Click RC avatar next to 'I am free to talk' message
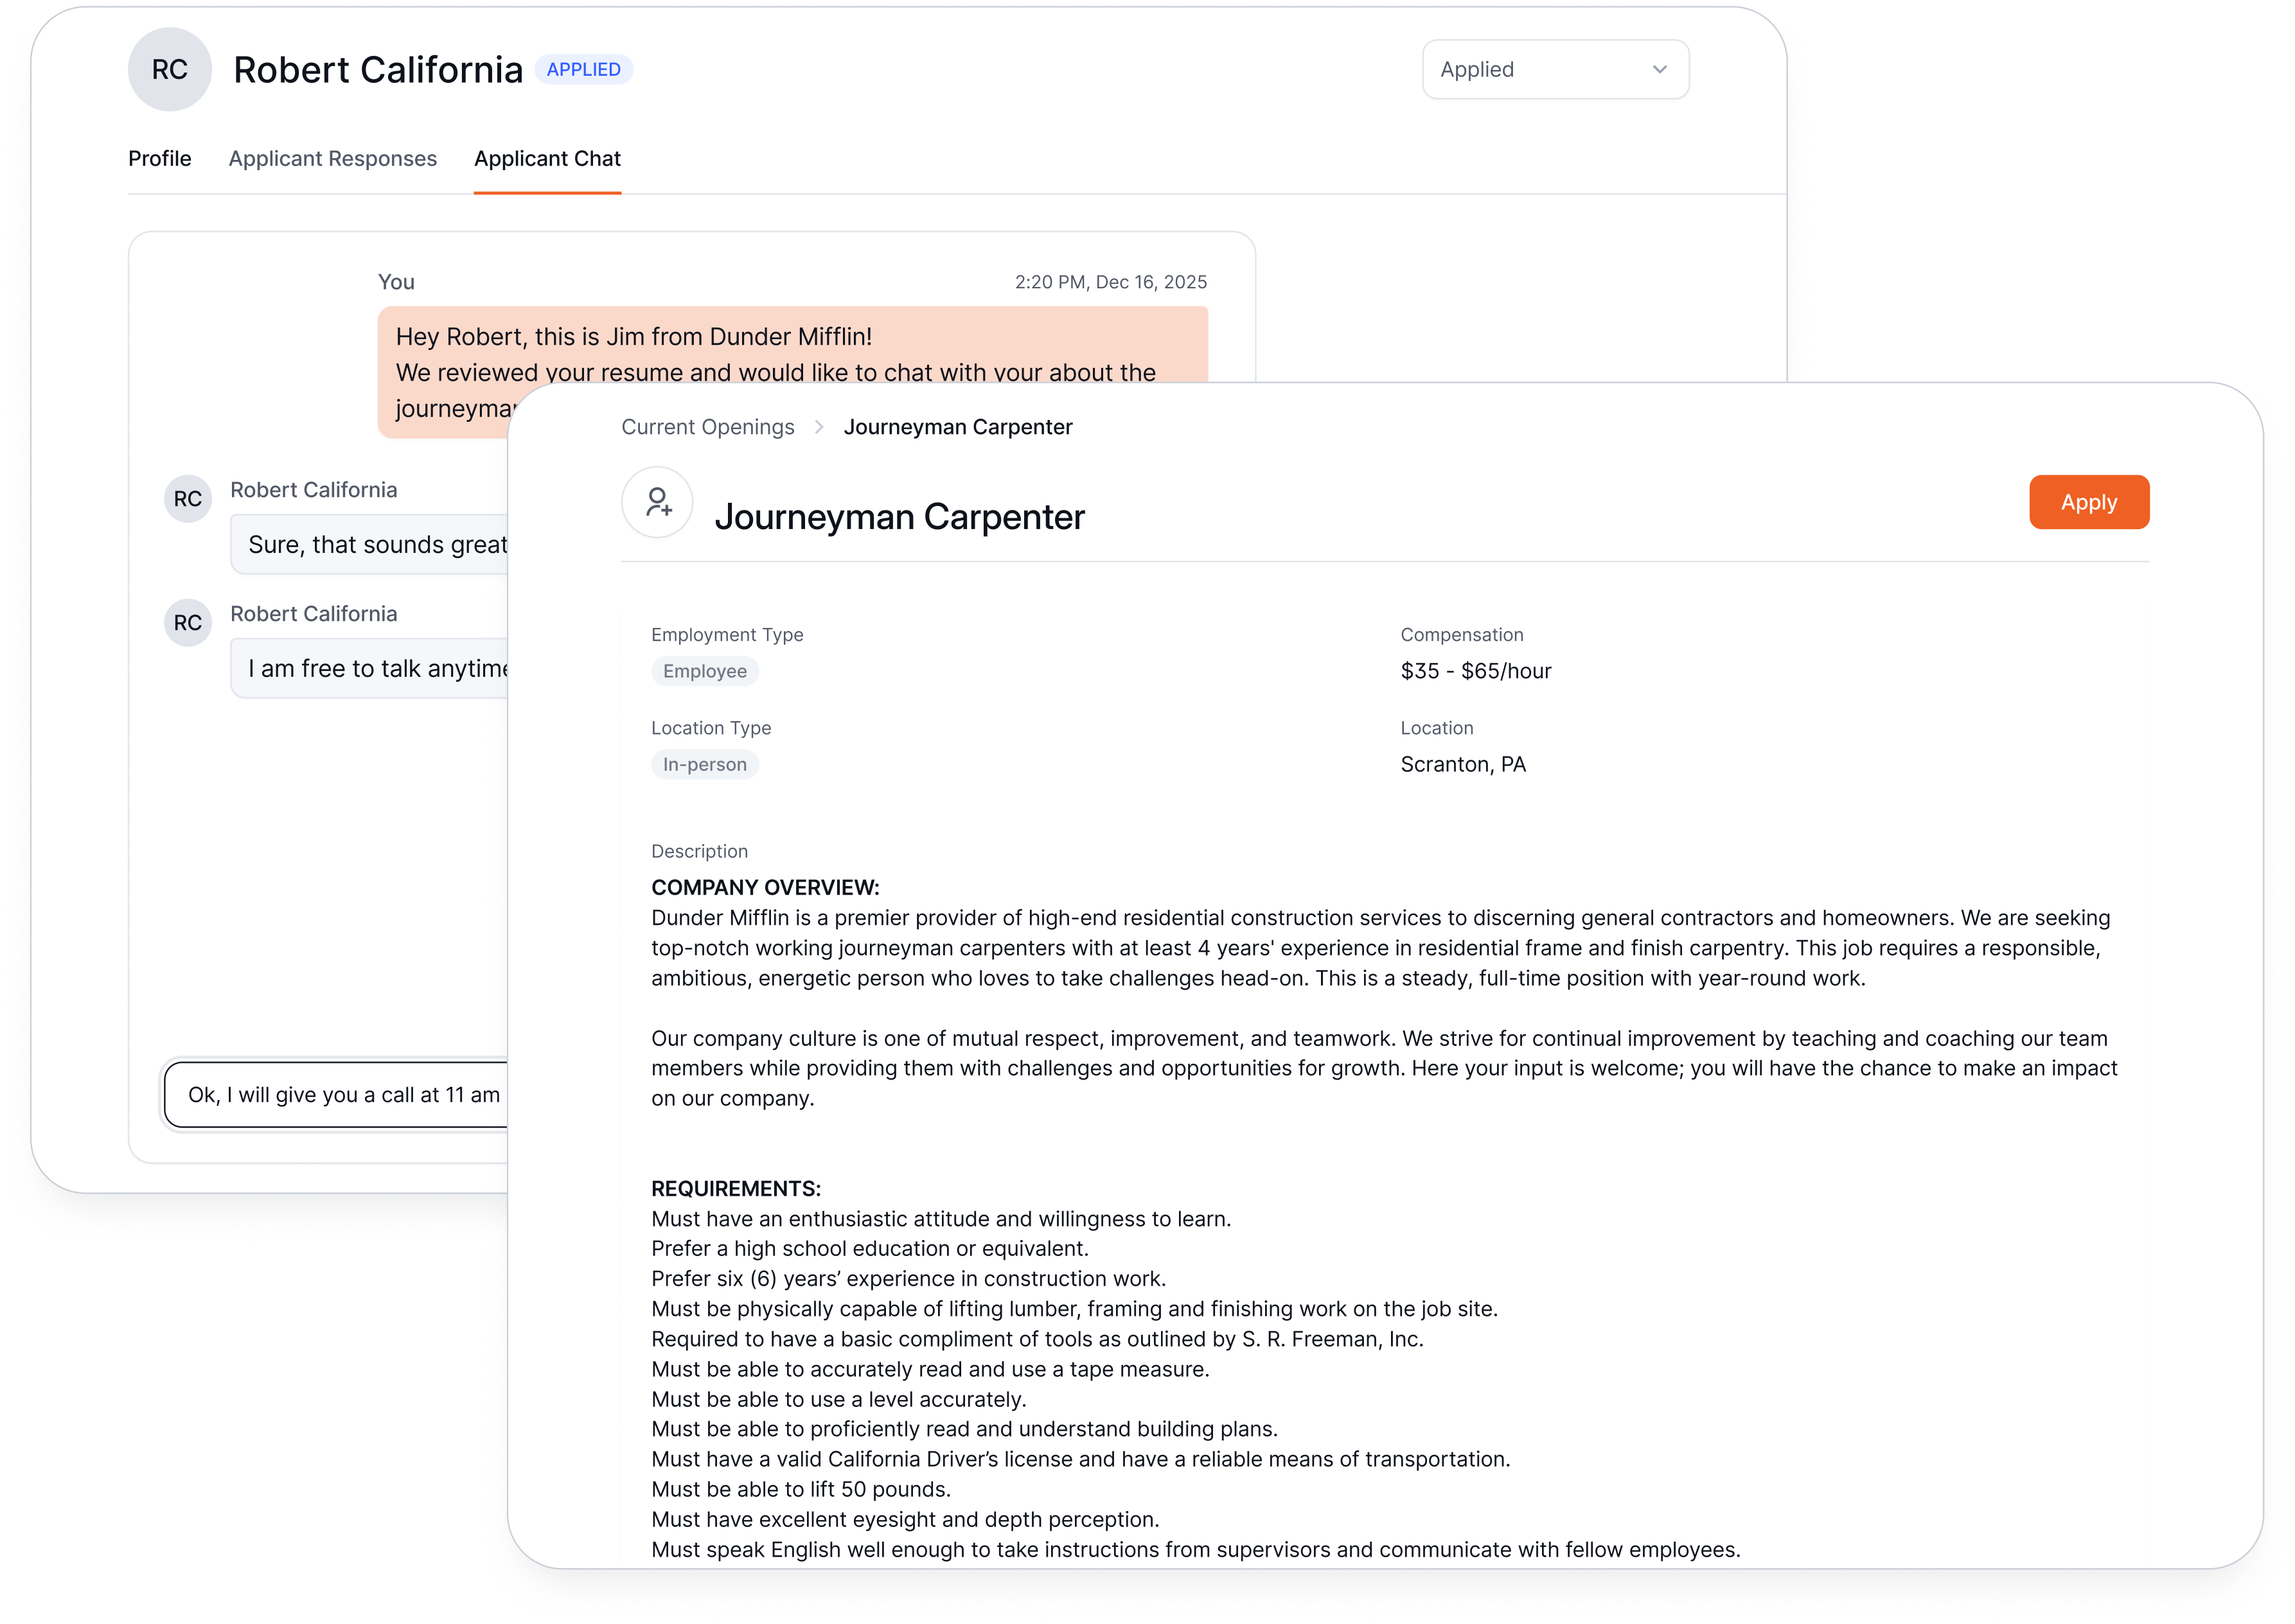This screenshot has width=2295, height=1624. (187, 623)
